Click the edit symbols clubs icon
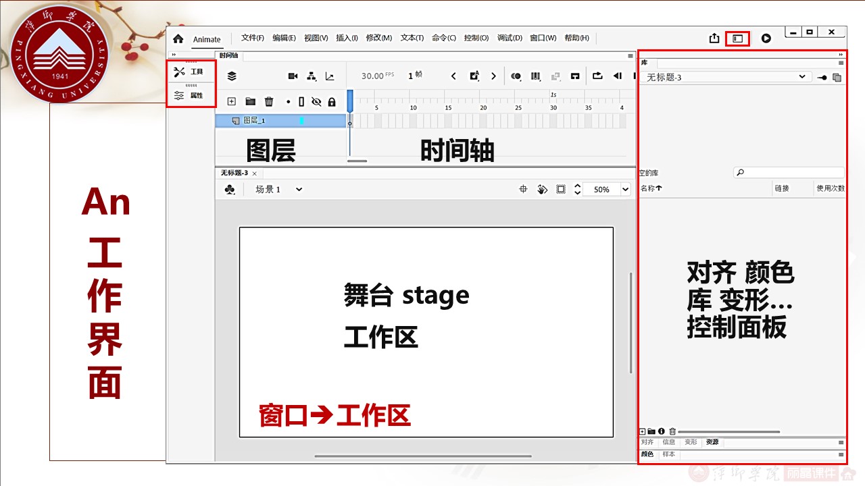This screenshot has width=865, height=486. tap(230, 190)
